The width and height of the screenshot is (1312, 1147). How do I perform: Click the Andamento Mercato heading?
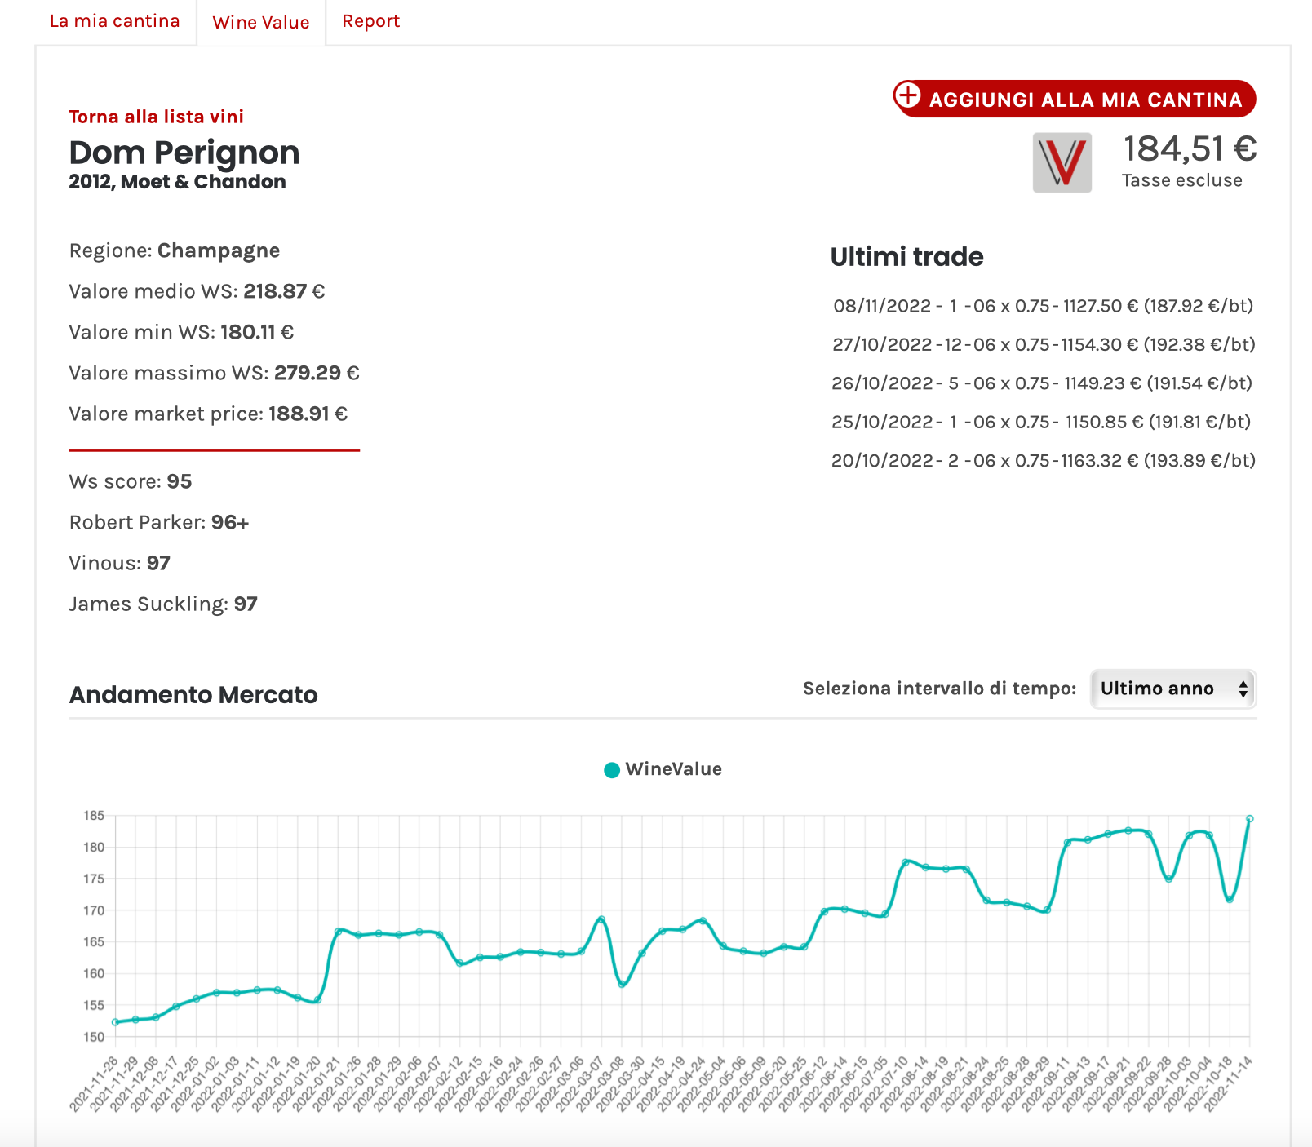pyautogui.click(x=193, y=695)
